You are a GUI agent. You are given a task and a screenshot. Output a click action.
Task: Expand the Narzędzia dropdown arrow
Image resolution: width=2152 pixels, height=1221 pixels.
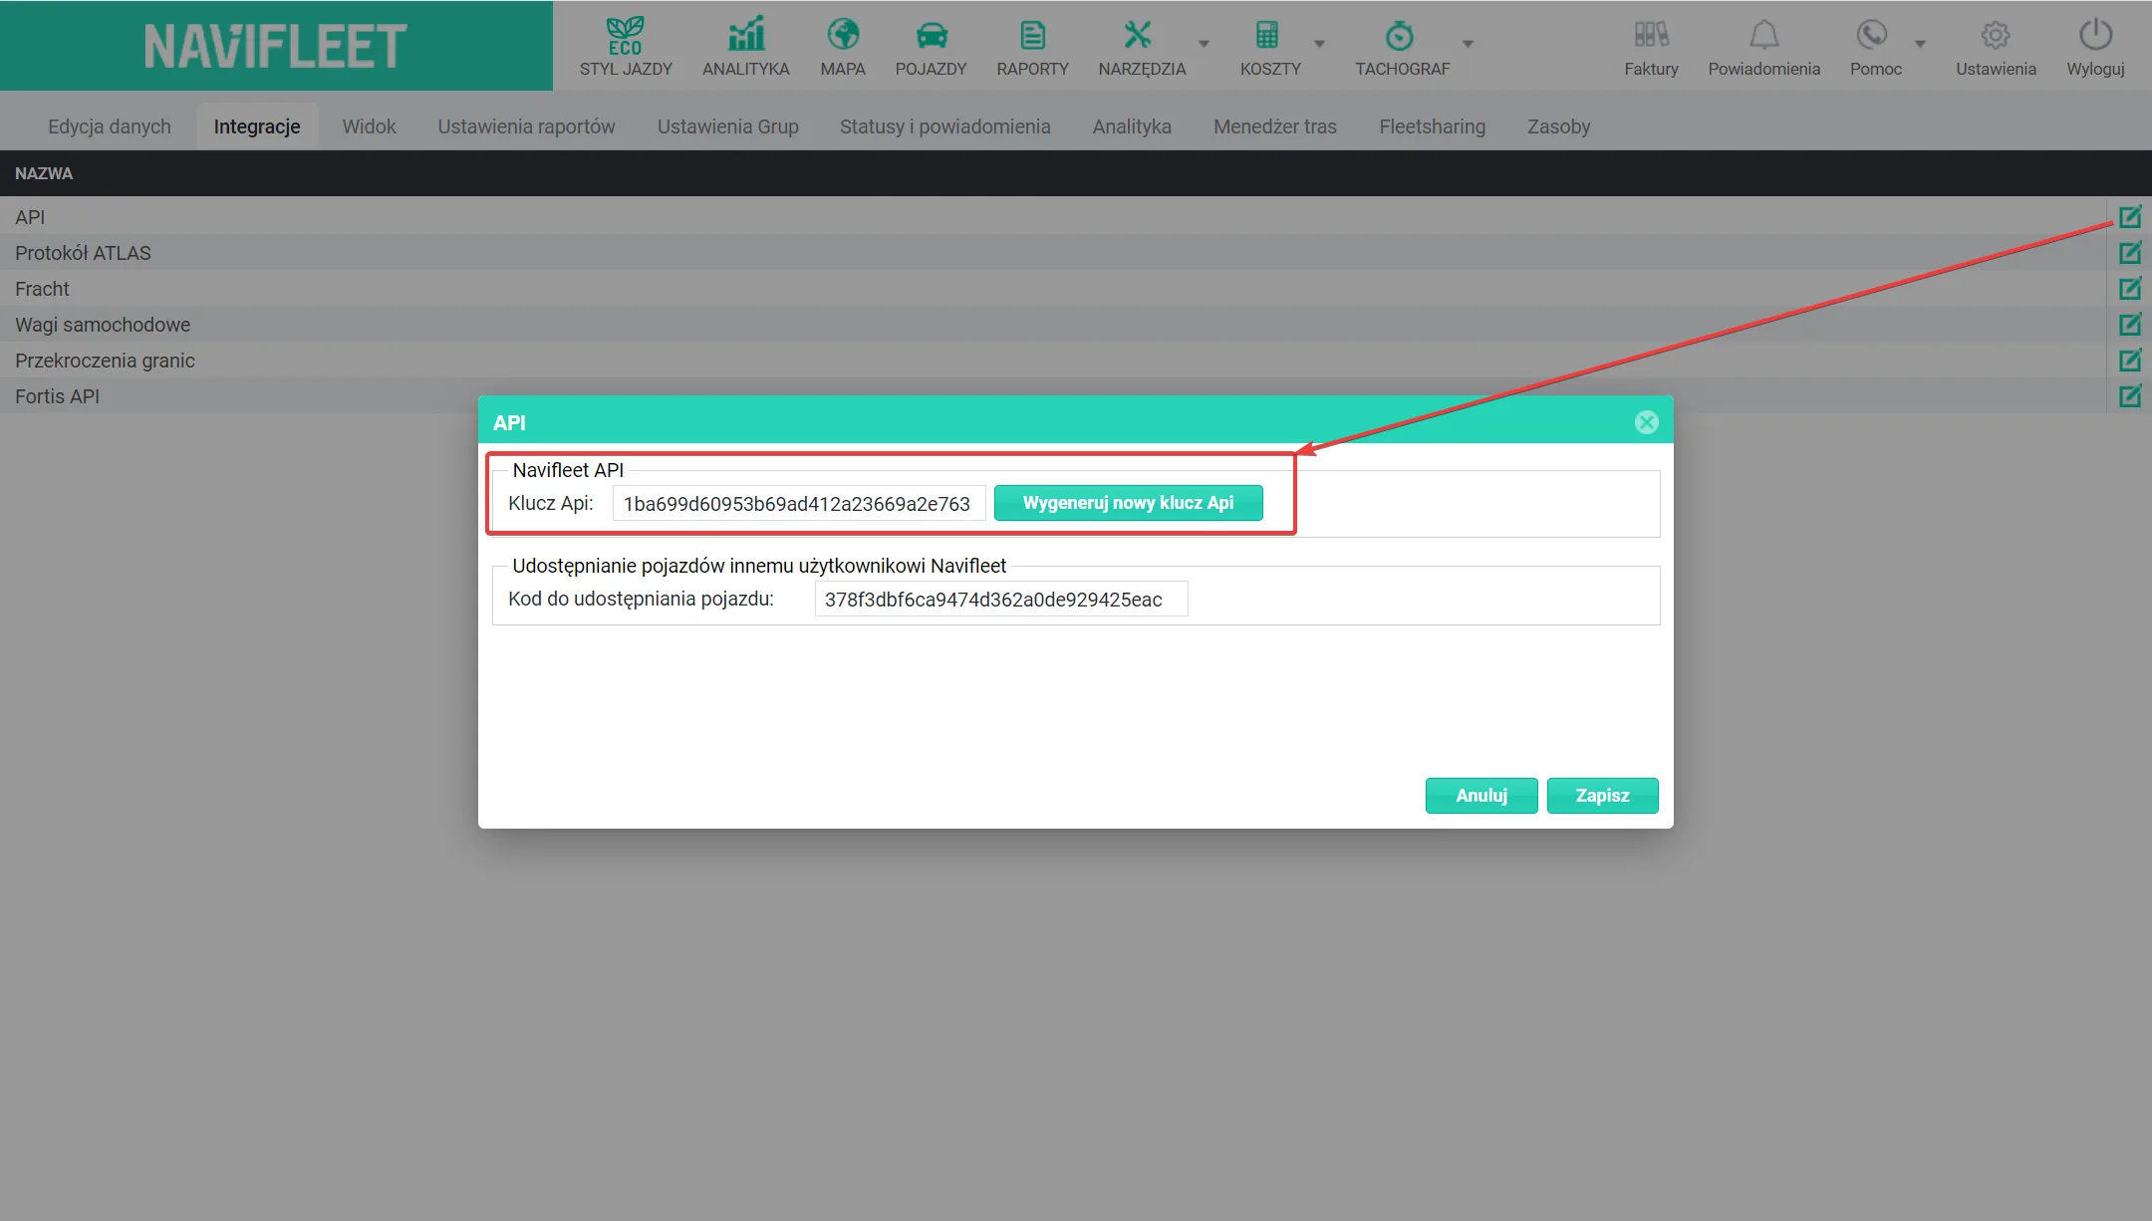[x=1204, y=44]
